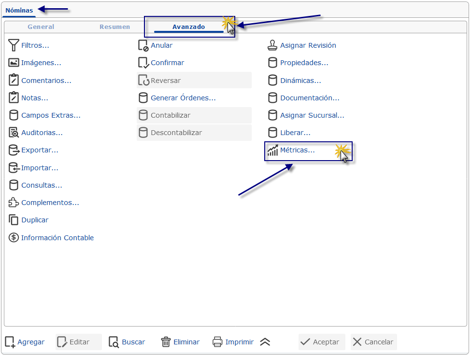The width and height of the screenshot is (471, 355).
Task: Collapse the panel with the double chevron
Action: pyautogui.click(x=265, y=342)
